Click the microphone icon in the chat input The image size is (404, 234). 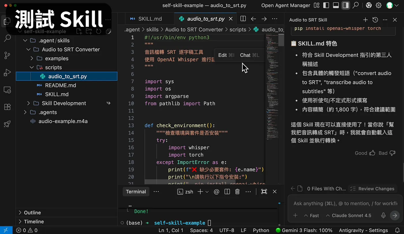click(x=384, y=215)
